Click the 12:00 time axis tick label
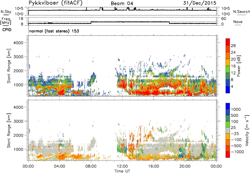 click(x=122, y=166)
